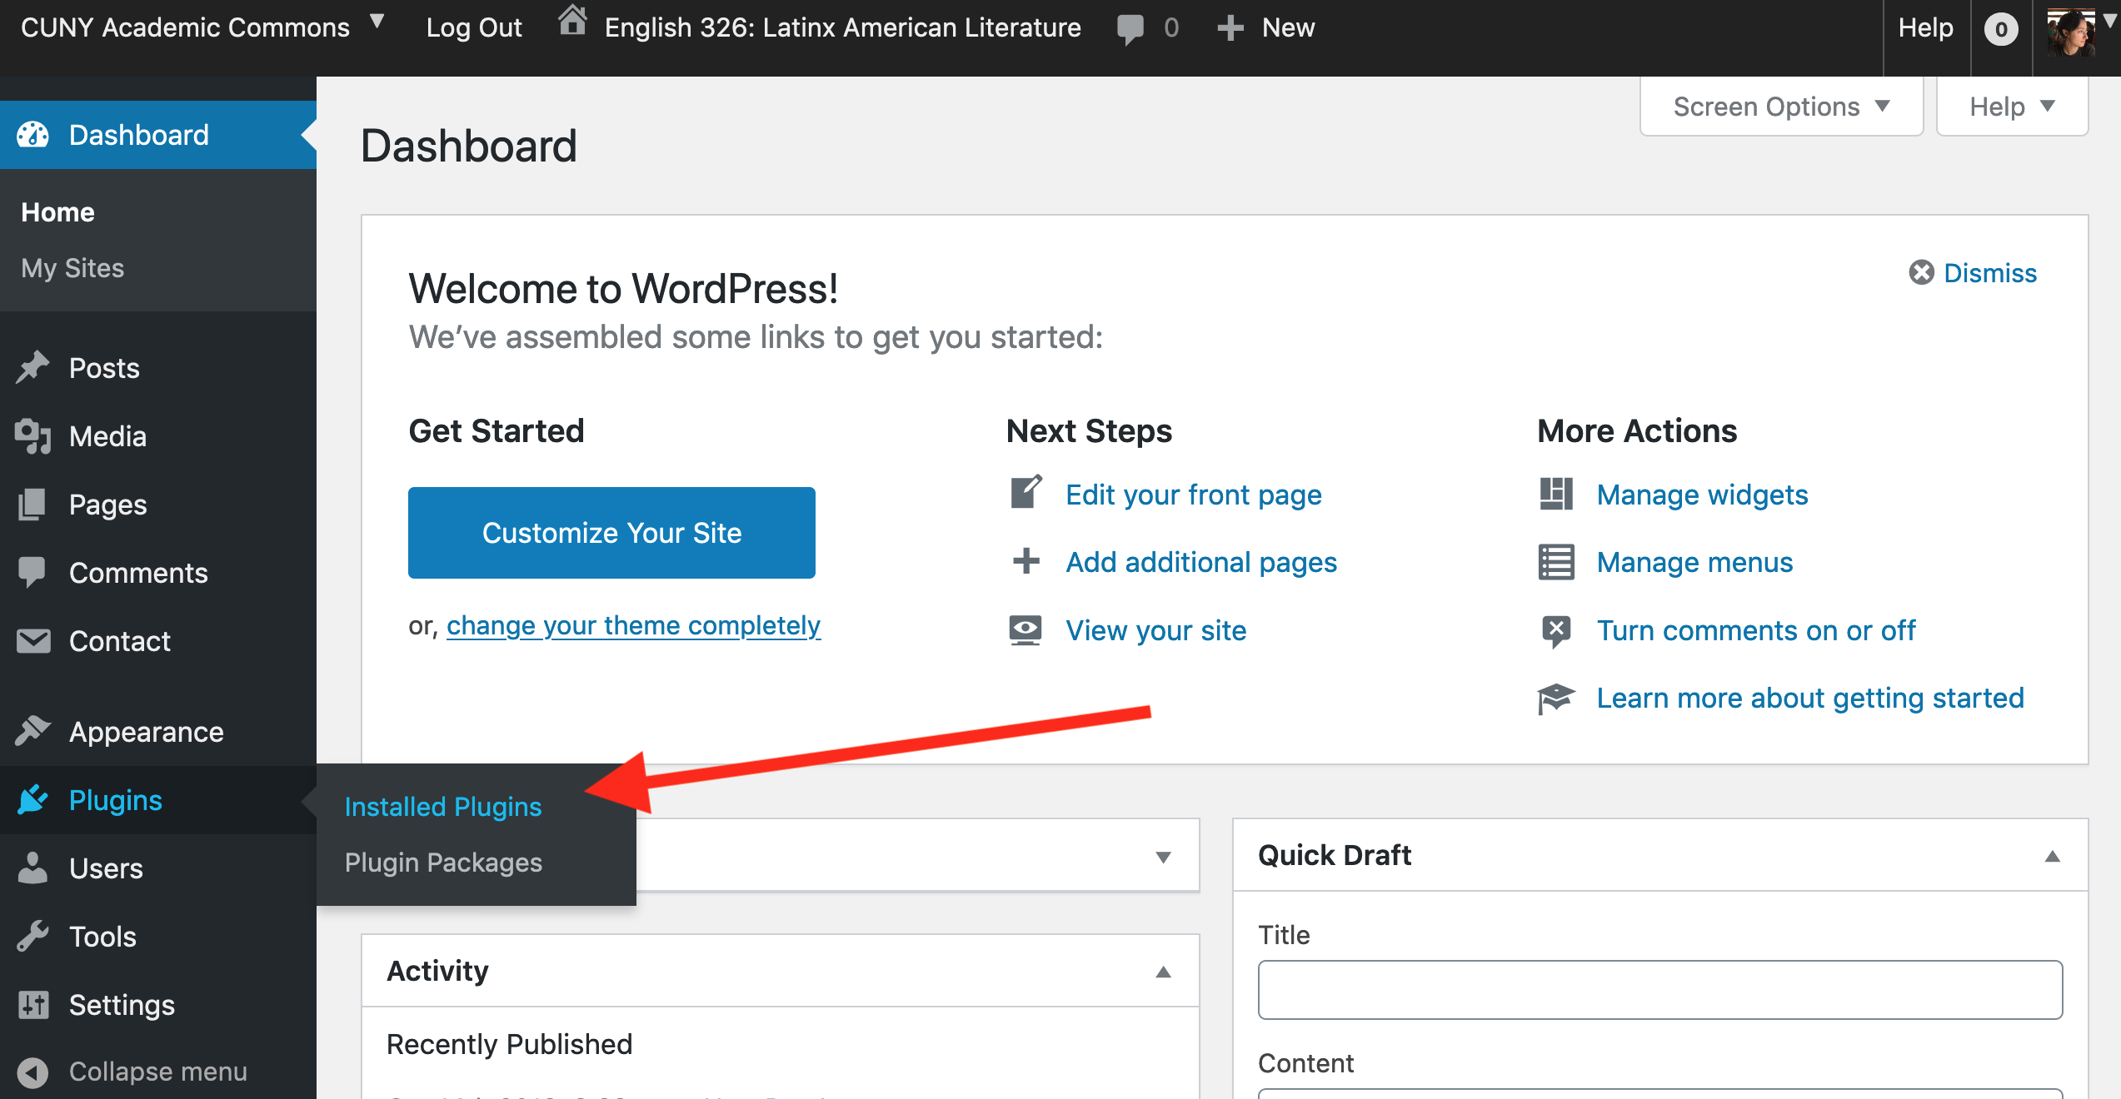Open Installed Plugins submenu item
This screenshot has width=2121, height=1099.
pos(442,806)
